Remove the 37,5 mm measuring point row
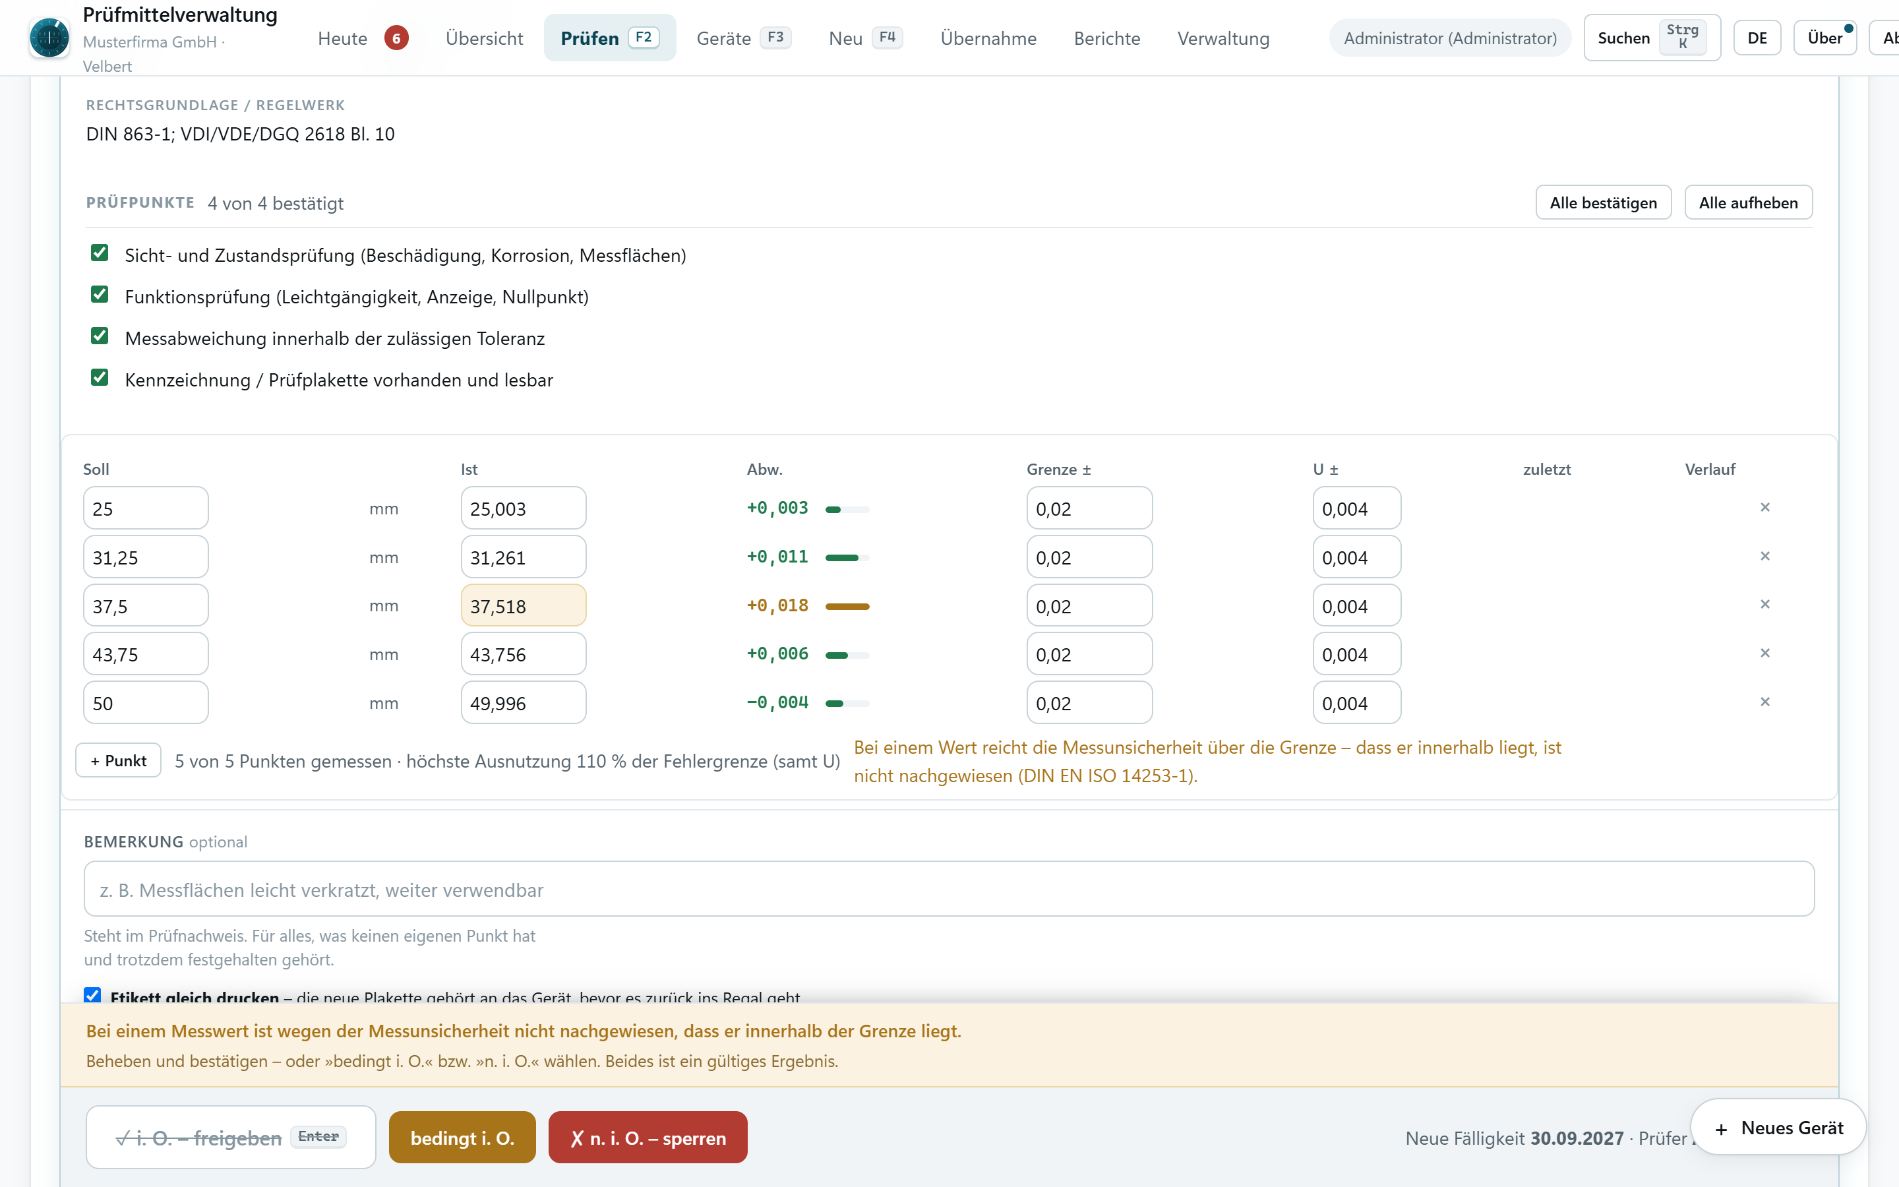This screenshot has height=1187, width=1899. coord(1764,605)
